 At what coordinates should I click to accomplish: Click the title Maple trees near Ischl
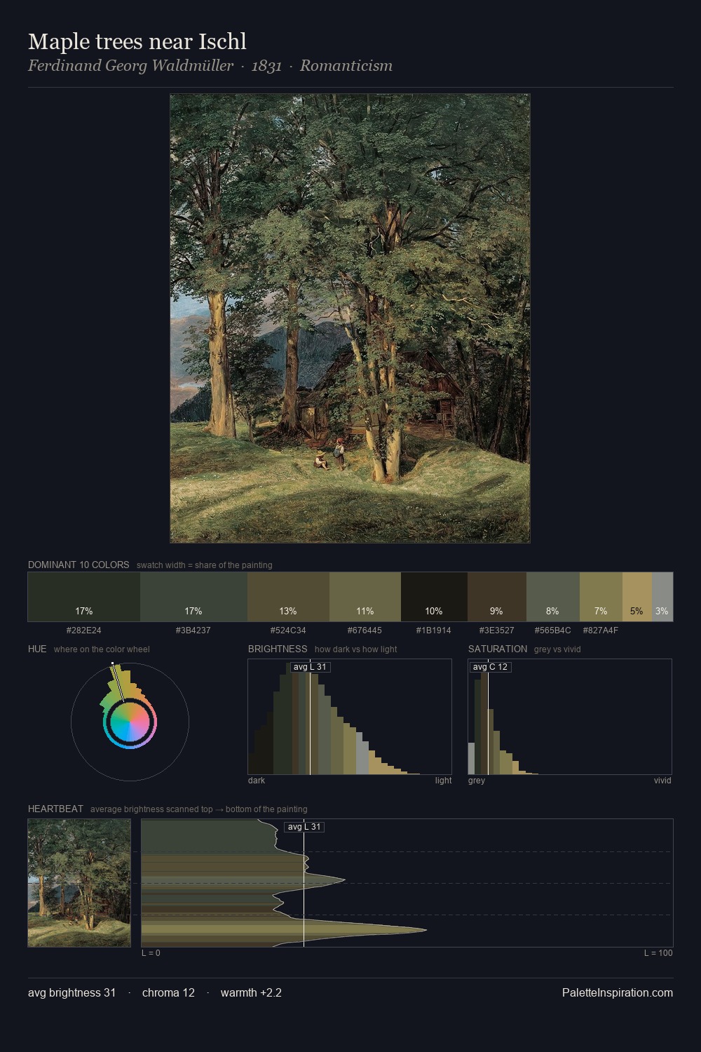coord(137,41)
